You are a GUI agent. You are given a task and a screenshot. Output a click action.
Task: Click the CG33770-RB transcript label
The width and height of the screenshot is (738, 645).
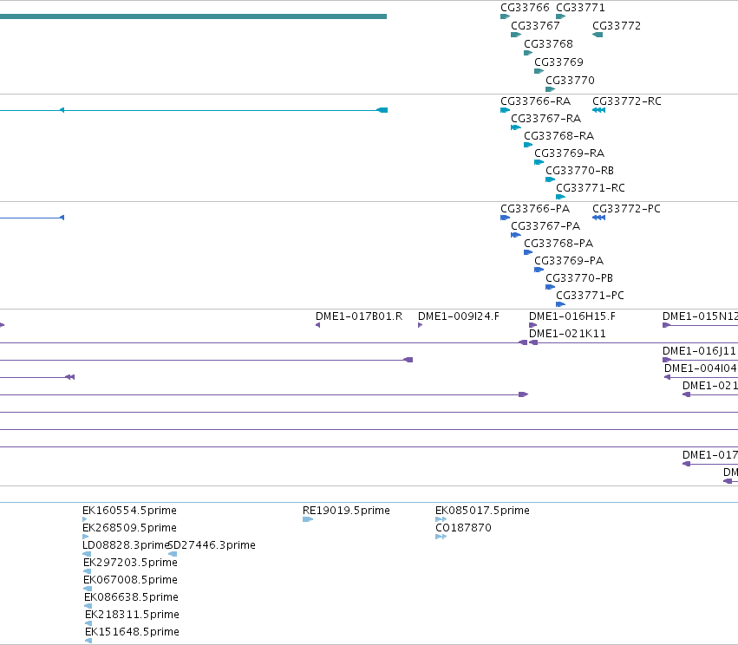580,171
